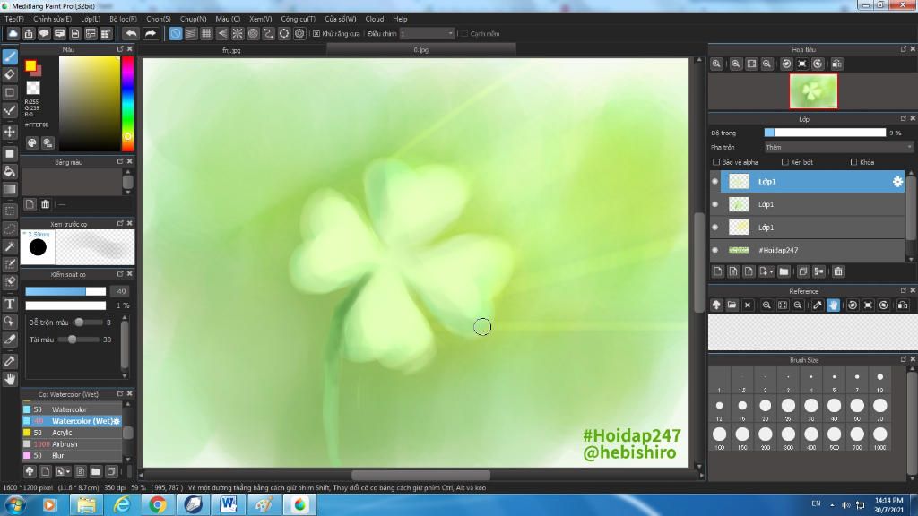
Task: Click the open folder icon in Reference panel
Action: coord(732,305)
